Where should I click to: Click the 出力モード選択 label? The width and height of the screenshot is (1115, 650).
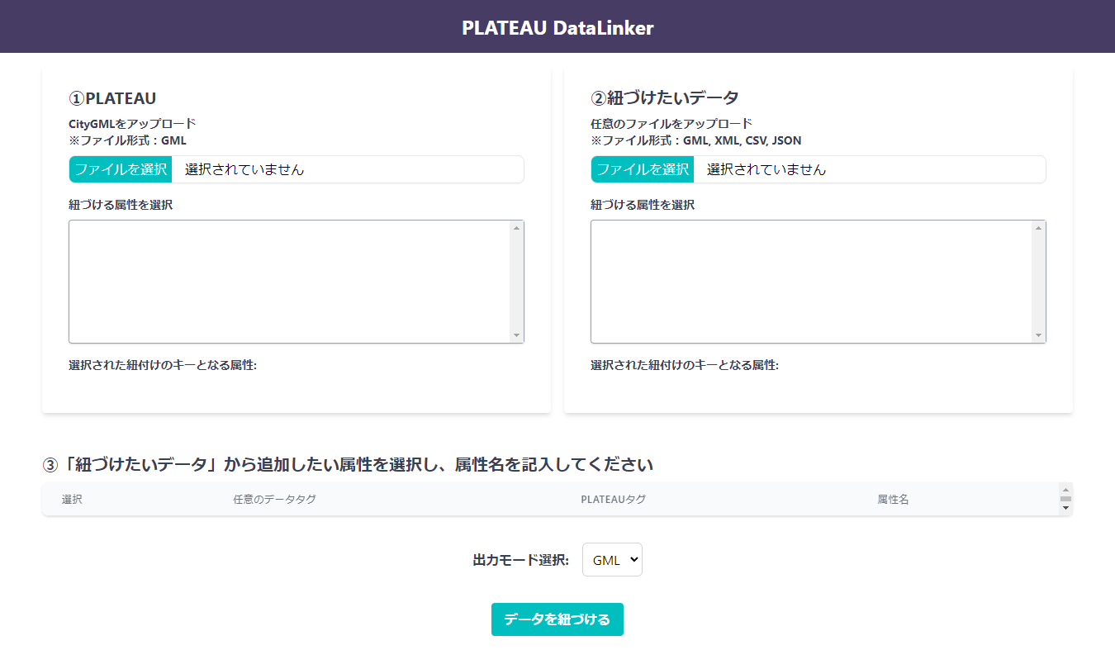pos(521,560)
